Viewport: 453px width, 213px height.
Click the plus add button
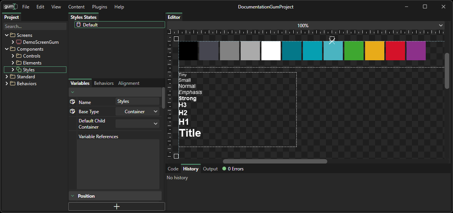[117, 206]
